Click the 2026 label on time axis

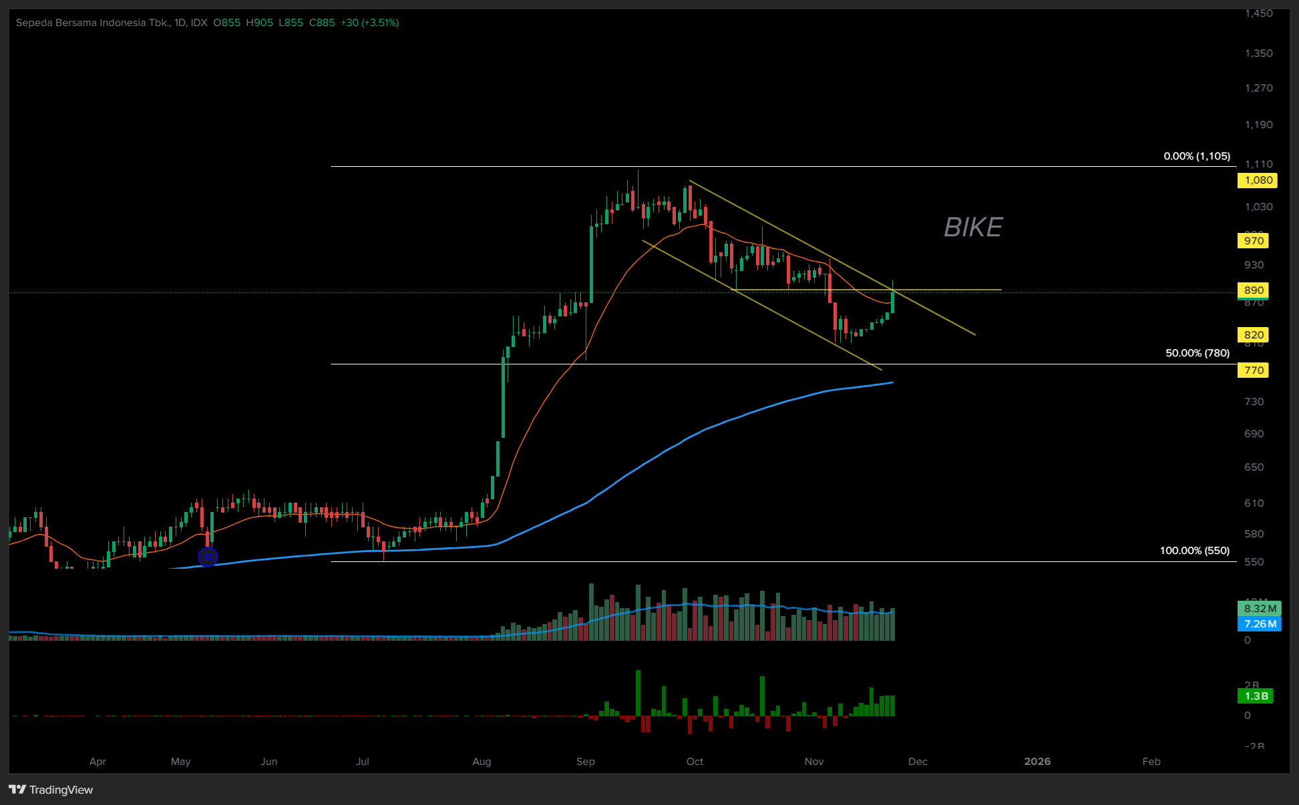point(1037,762)
